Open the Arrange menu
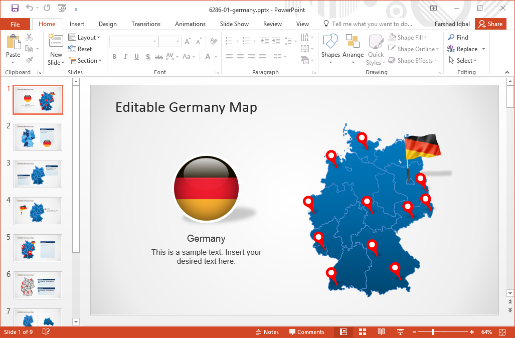This screenshot has width=515, height=338. (x=353, y=49)
